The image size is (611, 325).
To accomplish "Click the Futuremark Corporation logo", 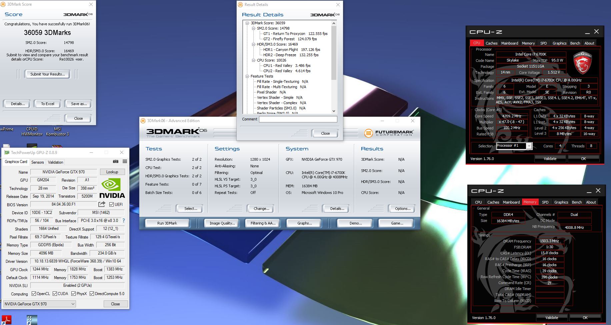I will tap(389, 133).
